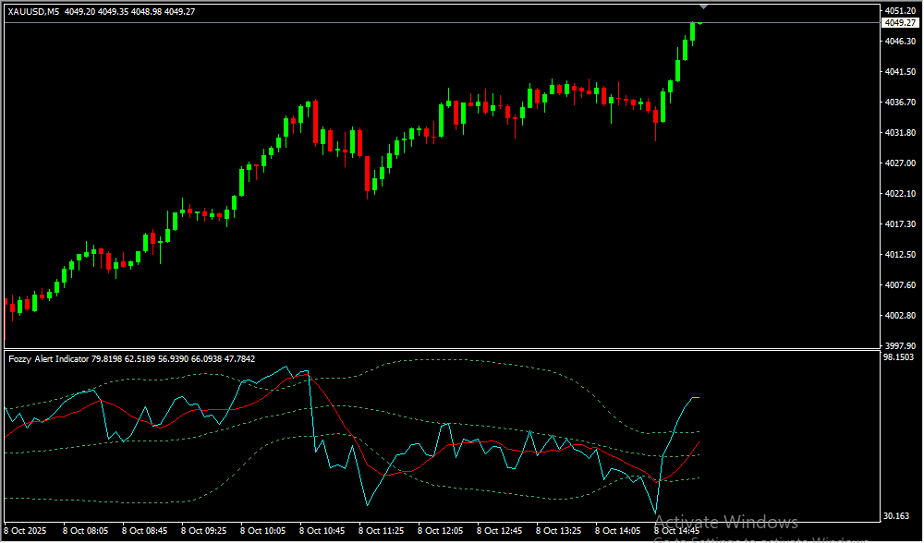
Task: Click the 8 Oct 14:45 time label
Action: pos(678,531)
